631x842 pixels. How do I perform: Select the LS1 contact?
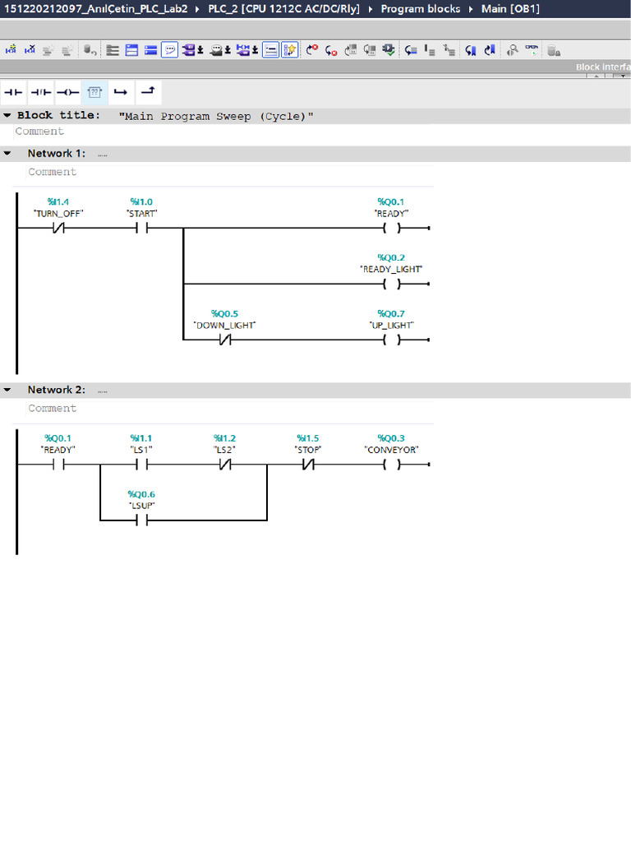point(141,465)
